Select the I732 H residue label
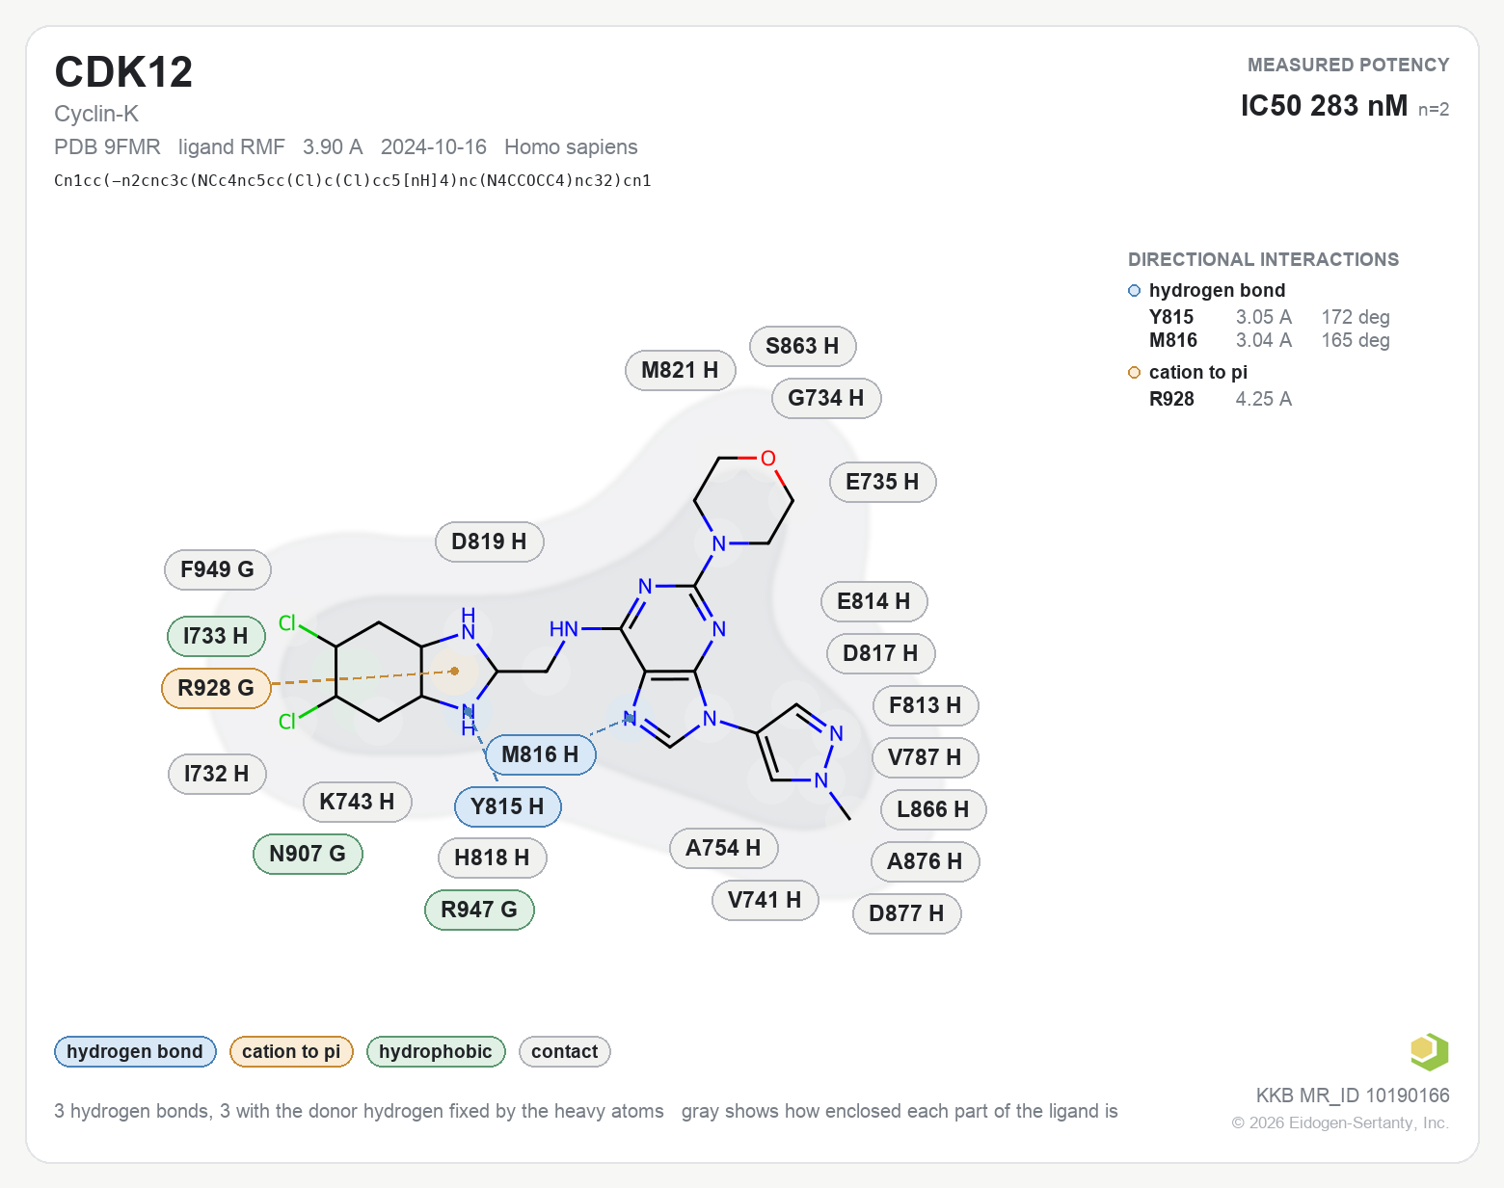 coord(216,774)
